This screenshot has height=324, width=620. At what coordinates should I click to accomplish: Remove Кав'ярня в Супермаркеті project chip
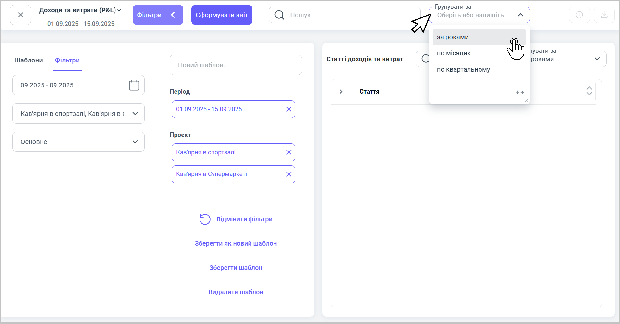289,174
